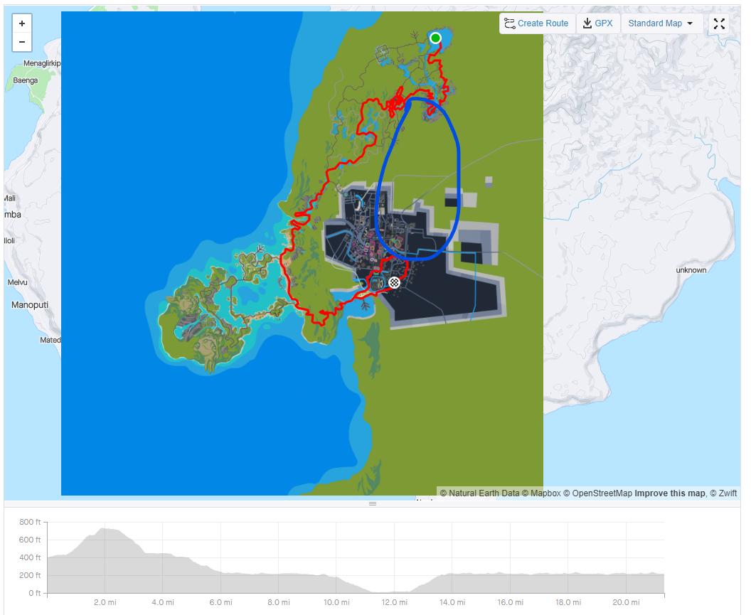Viewport: 751px width, 615px height.
Task: Zoom out with the minus button
Action: 22,42
